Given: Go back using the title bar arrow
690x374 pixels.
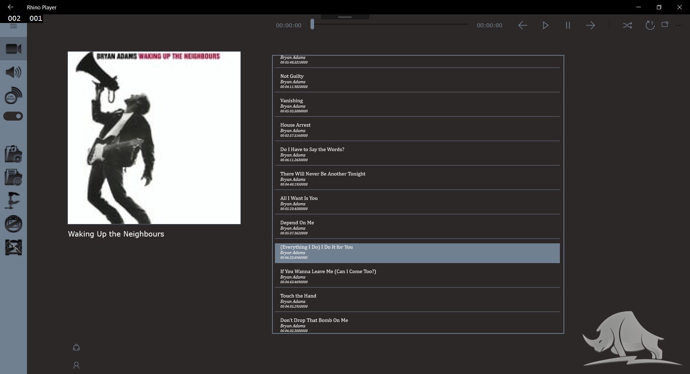Looking at the screenshot, I should [x=10, y=7].
